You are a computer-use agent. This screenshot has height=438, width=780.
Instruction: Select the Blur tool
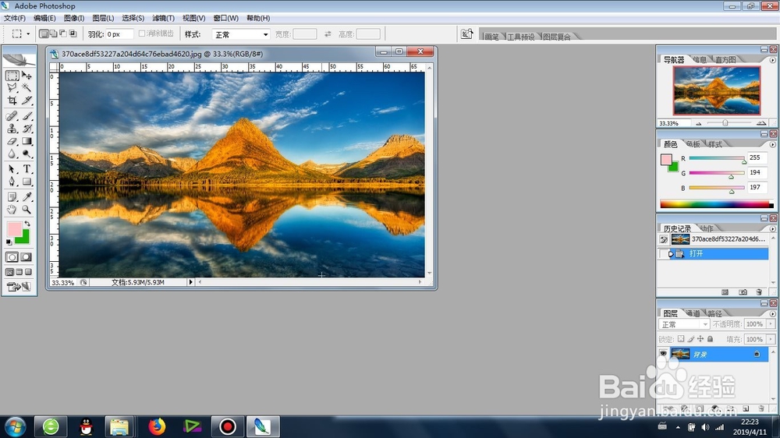point(12,154)
